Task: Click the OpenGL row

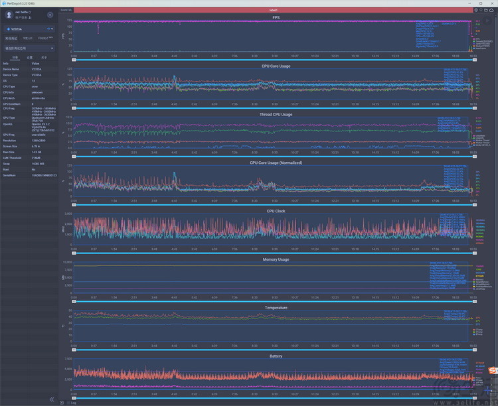Action: tap(29, 127)
